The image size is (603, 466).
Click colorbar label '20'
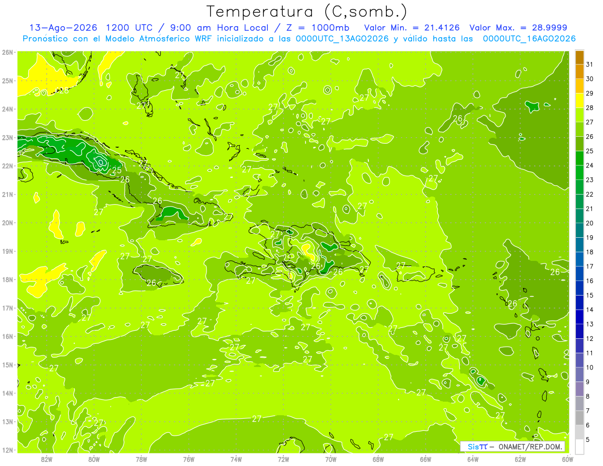tap(590, 223)
